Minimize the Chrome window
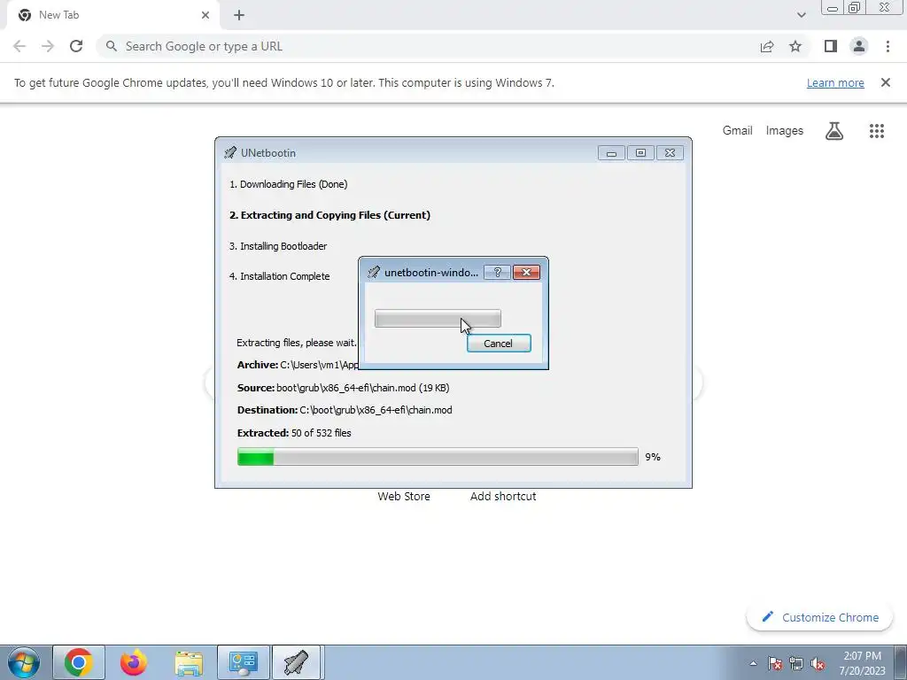907x680 pixels. click(833, 8)
